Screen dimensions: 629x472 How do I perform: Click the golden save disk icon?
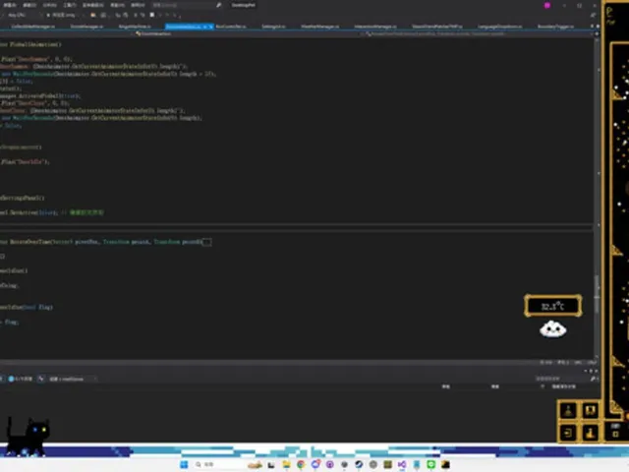pos(590,411)
